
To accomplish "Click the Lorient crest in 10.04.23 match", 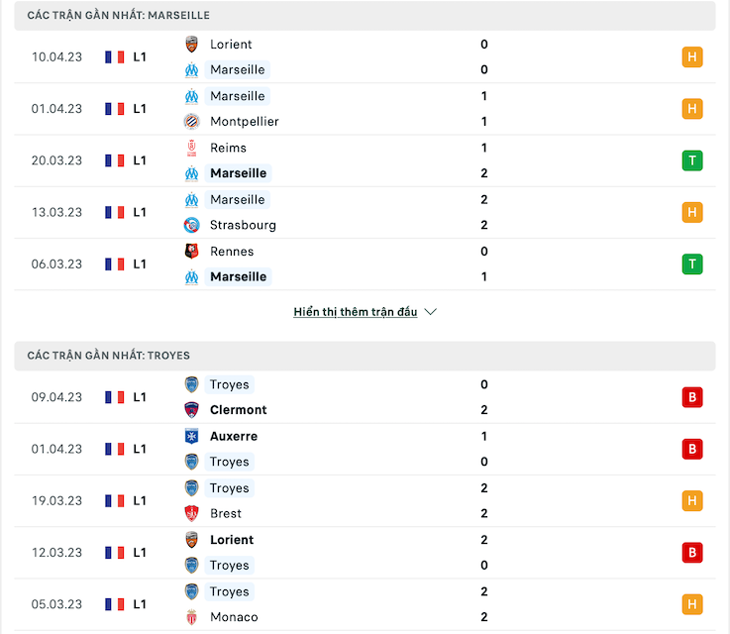I will (x=191, y=45).
